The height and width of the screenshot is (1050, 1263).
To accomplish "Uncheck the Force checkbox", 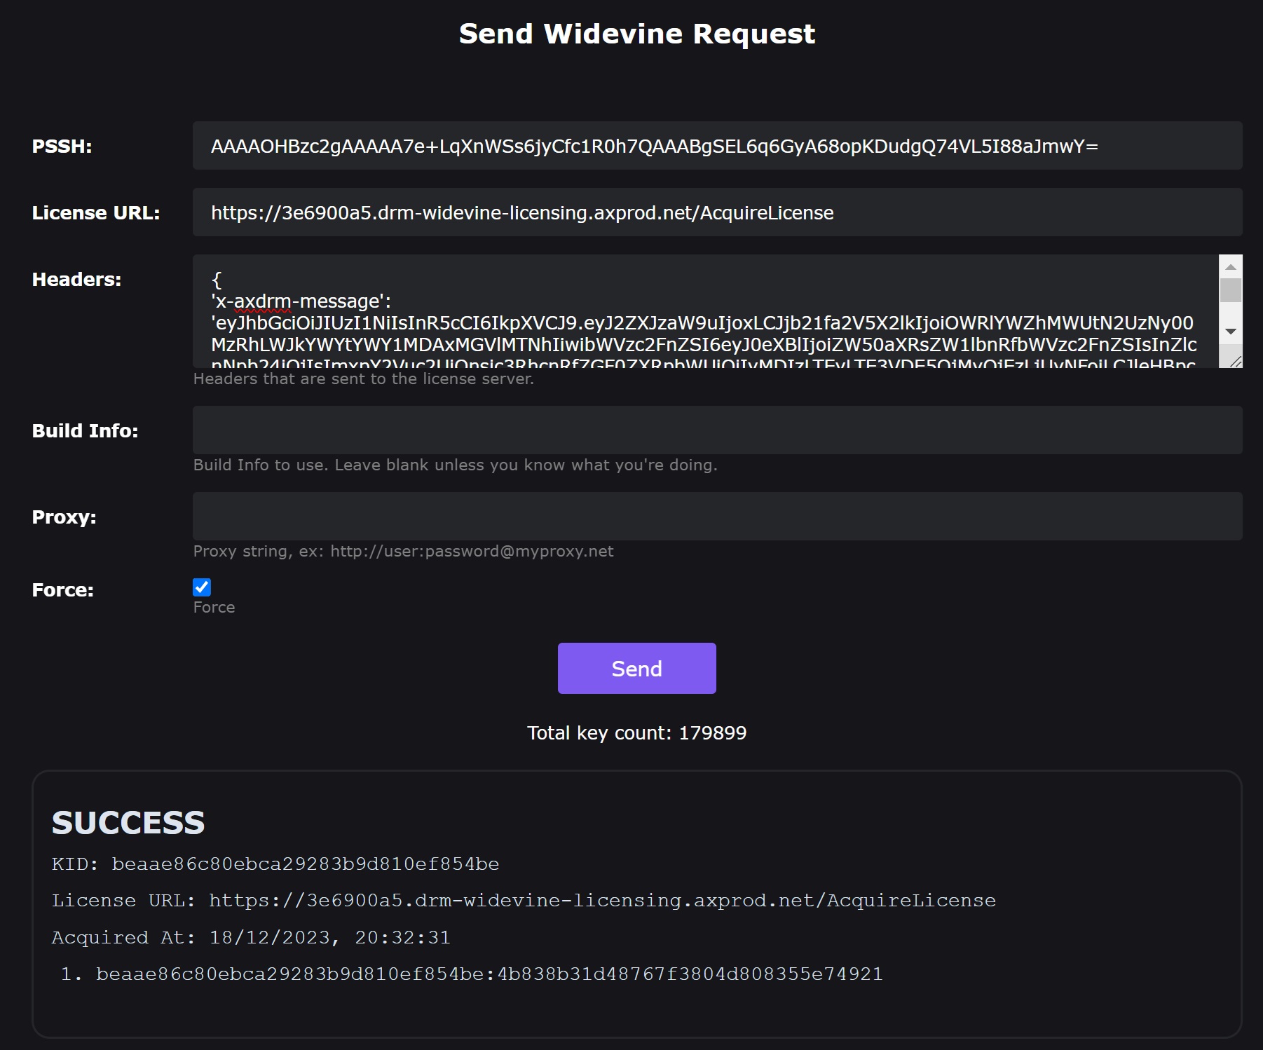I will [202, 587].
